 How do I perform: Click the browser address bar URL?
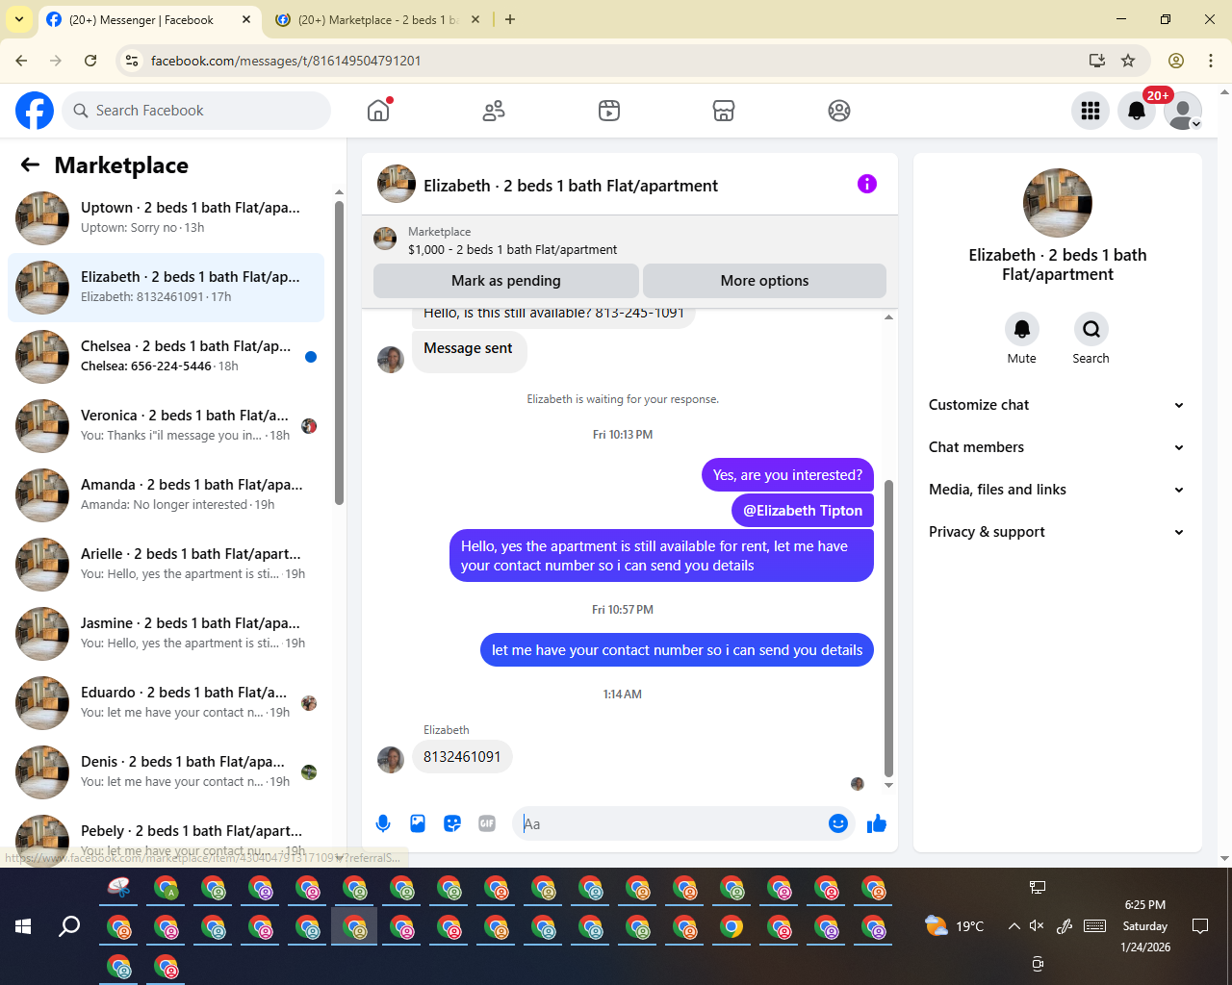coord(285,61)
